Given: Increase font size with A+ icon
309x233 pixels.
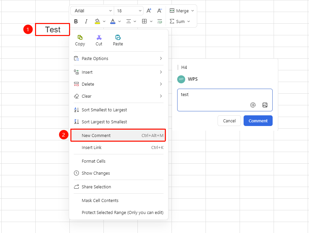Looking at the screenshot, I should [x=149, y=11].
